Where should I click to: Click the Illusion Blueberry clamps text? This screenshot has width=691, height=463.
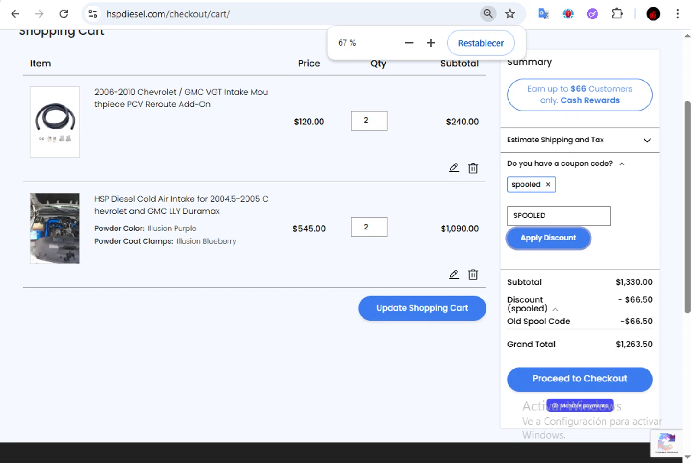(206, 241)
